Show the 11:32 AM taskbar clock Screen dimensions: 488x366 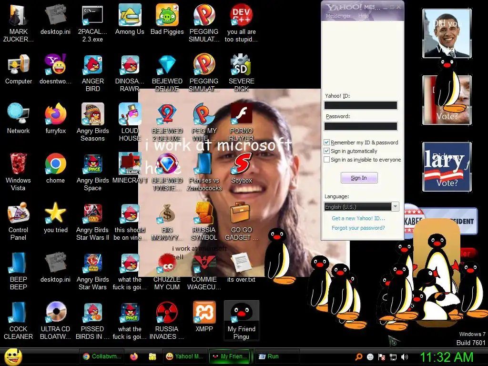(x=447, y=357)
